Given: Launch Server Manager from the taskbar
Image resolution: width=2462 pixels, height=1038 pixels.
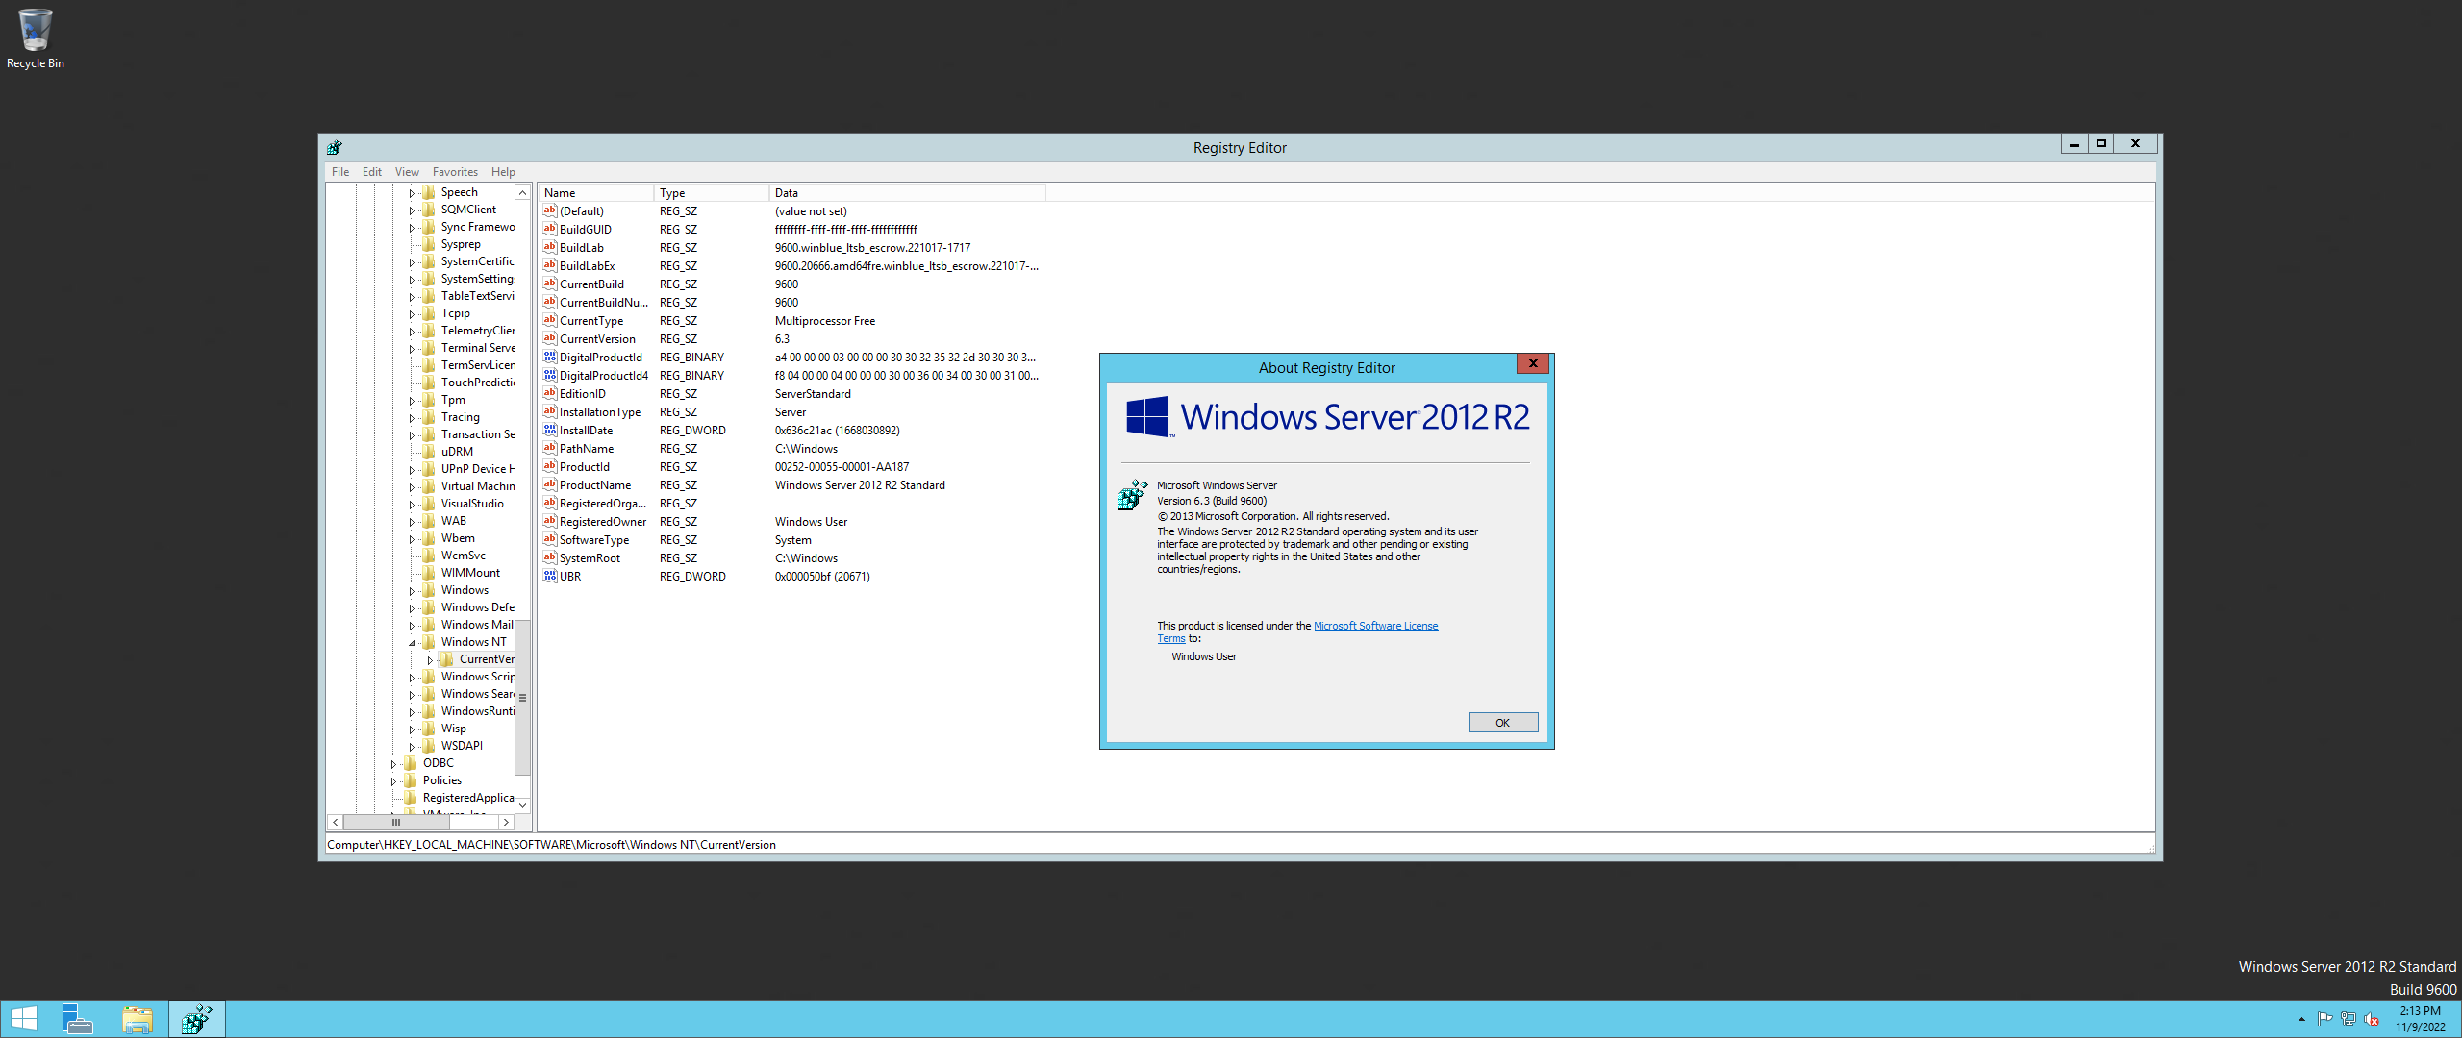Looking at the screenshot, I should [78, 1019].
